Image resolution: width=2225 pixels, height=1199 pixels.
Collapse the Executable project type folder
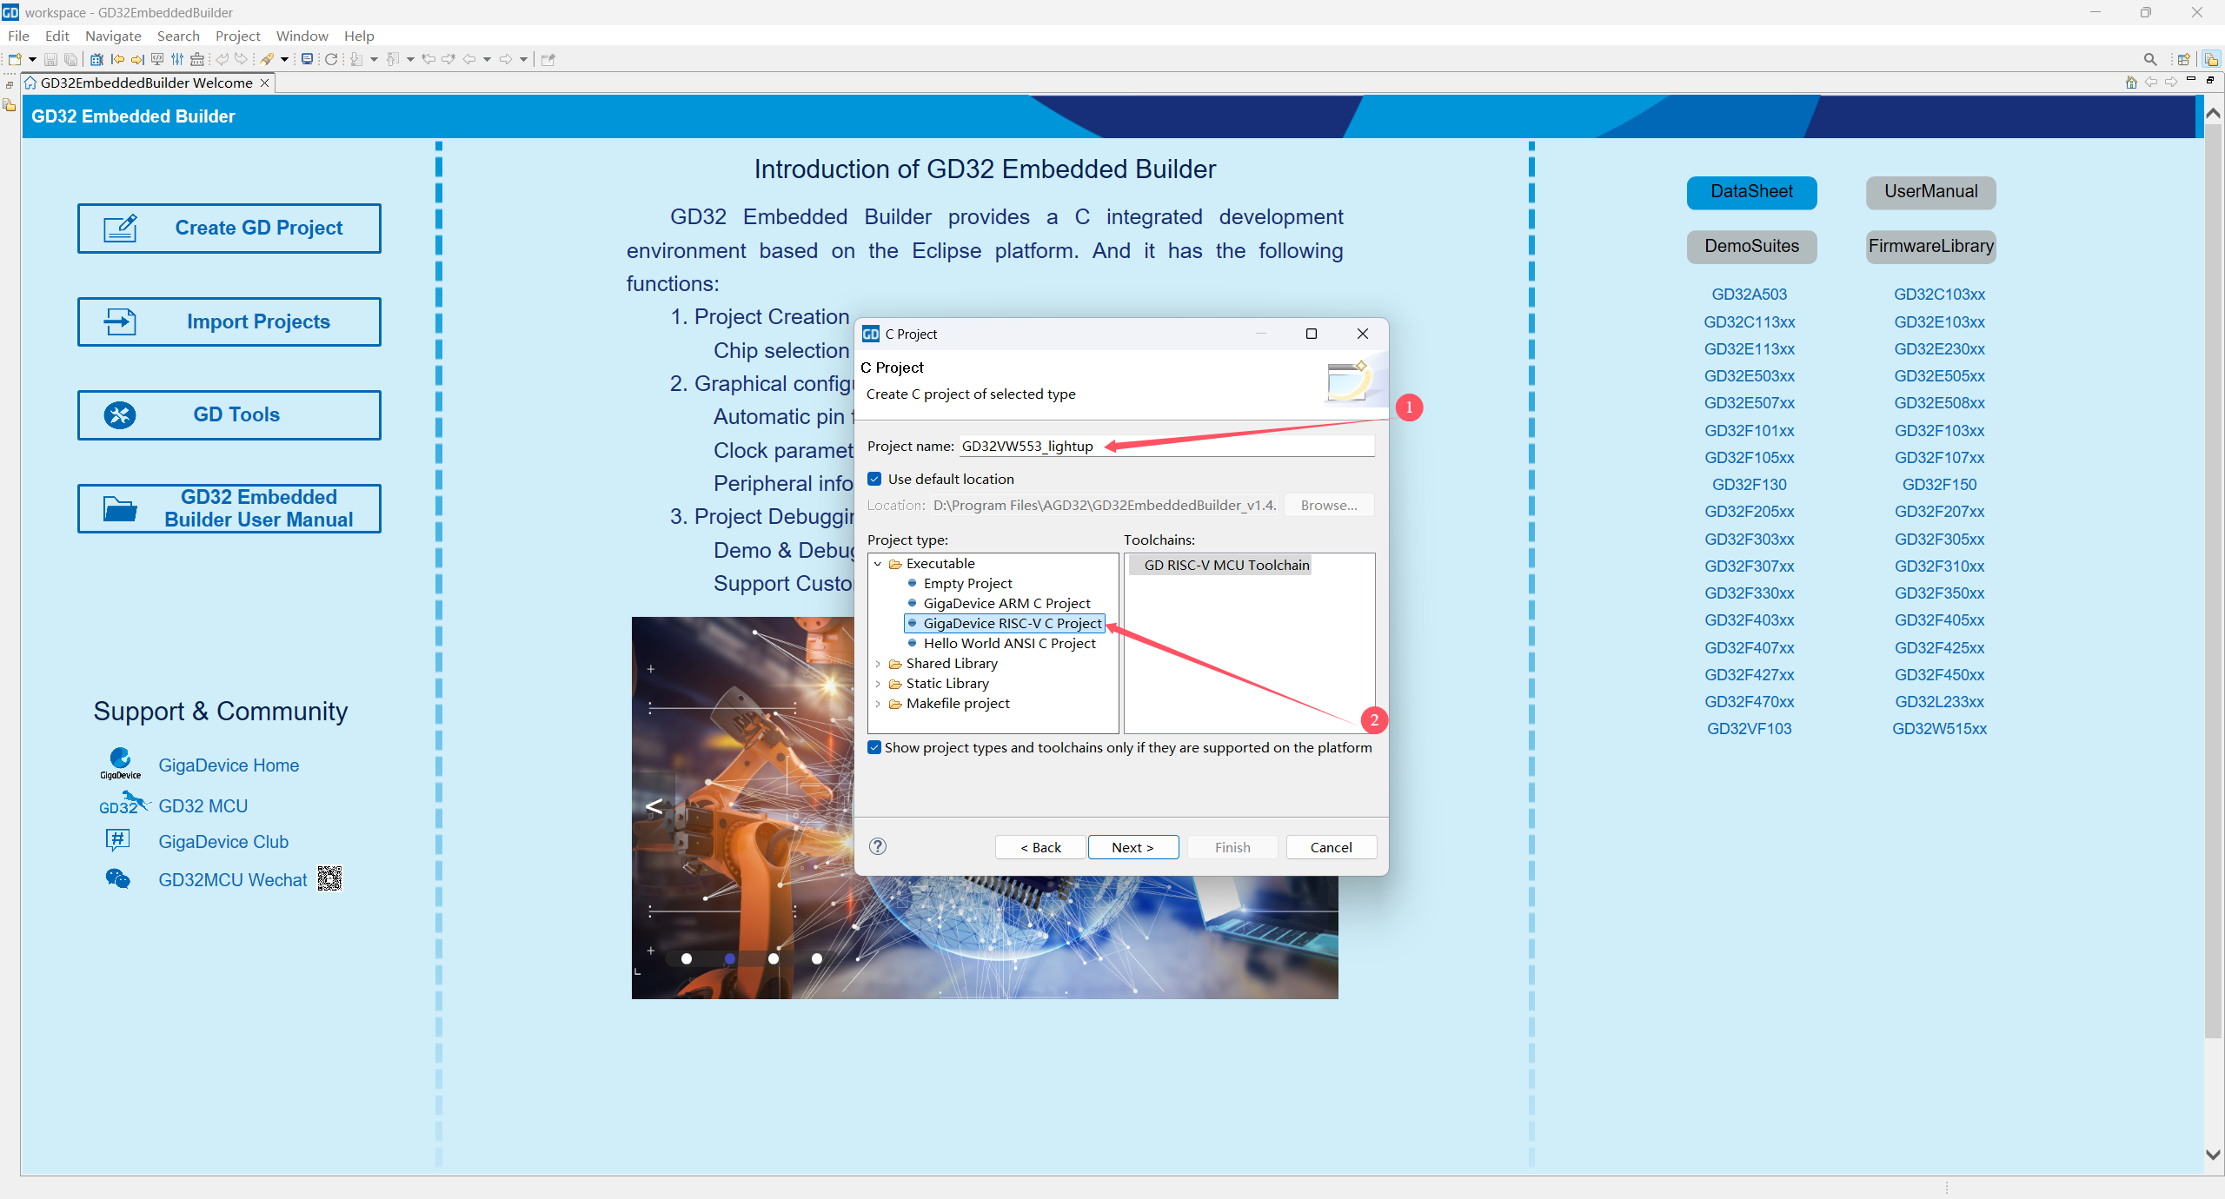(878, 564)
